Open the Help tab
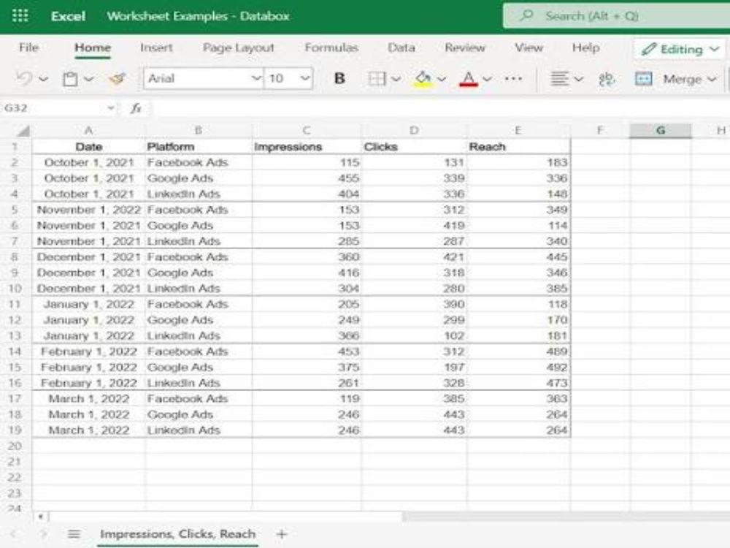This screenshot has height=548, width=730. 585,47
